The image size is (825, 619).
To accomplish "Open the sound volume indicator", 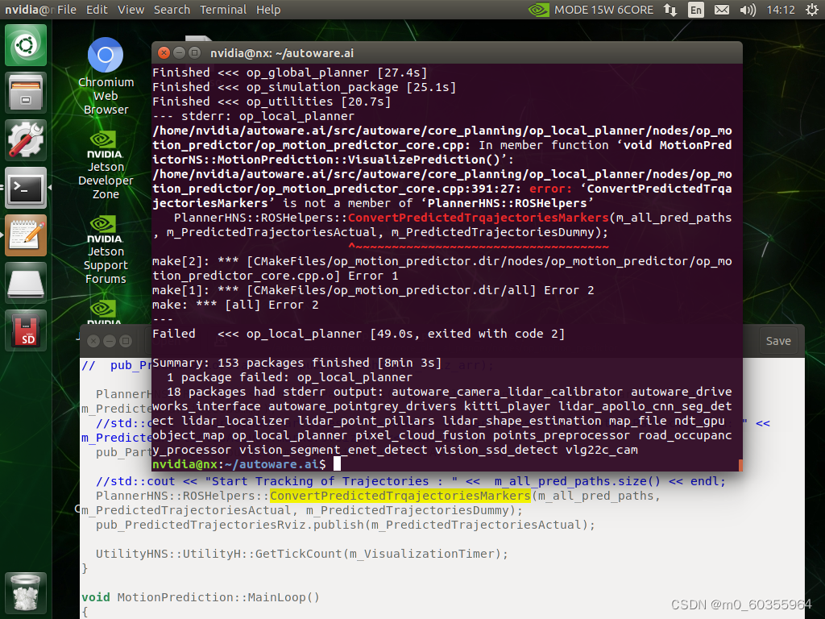I will tap(747, 10).
